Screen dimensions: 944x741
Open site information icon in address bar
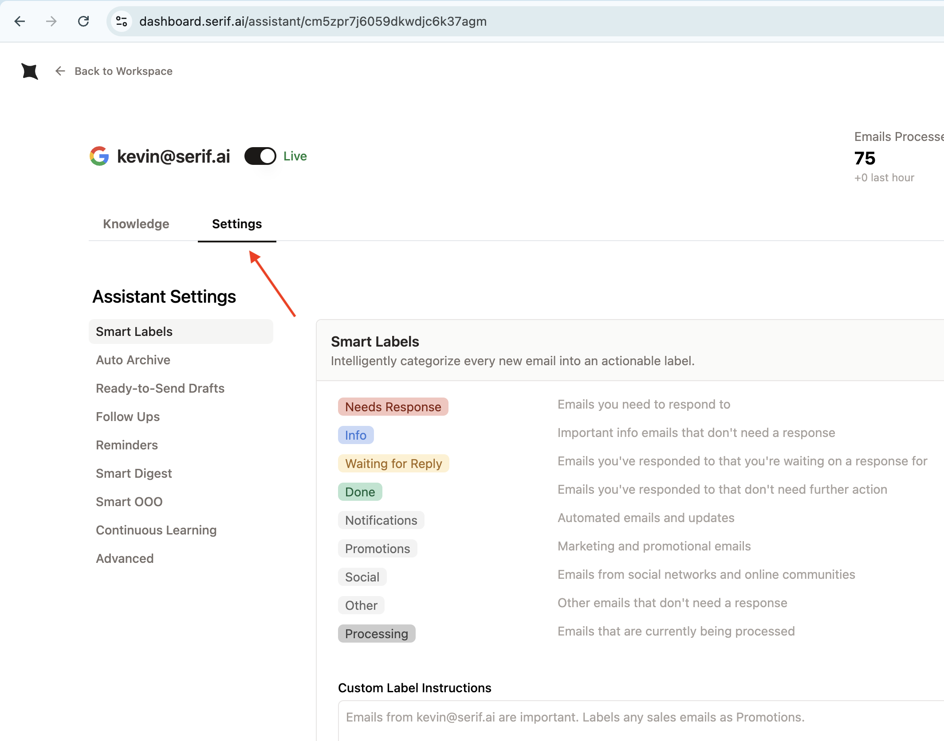tap(122, 21)
